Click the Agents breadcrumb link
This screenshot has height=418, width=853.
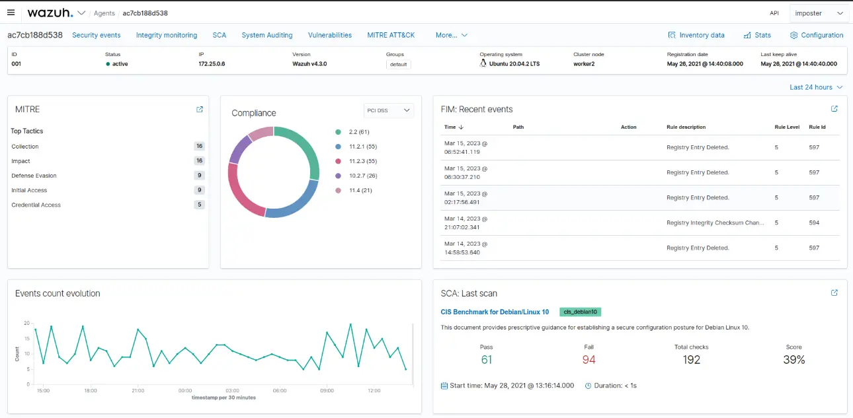coord(104,13)
